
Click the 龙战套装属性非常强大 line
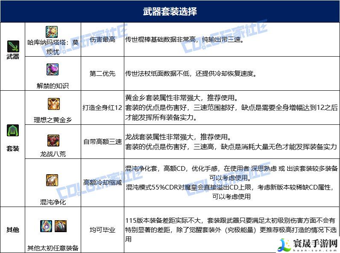tap(178, 137)
